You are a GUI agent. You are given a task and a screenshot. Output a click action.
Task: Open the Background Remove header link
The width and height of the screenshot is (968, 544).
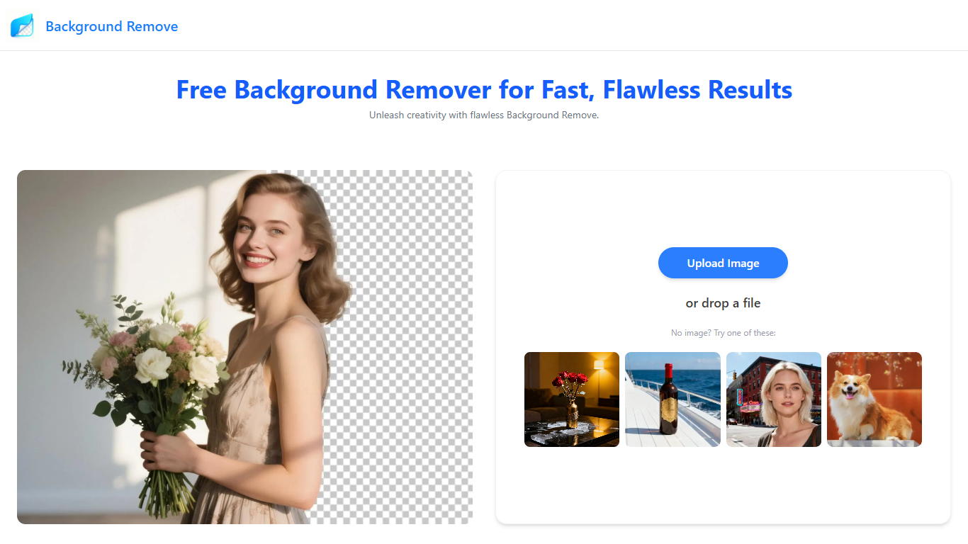(x=111, y=26)
